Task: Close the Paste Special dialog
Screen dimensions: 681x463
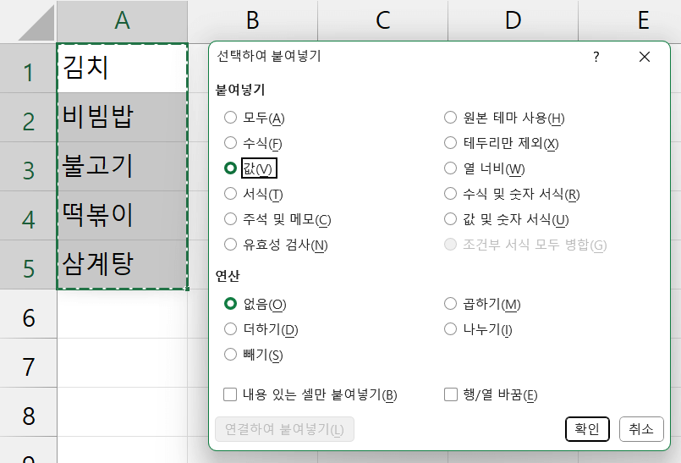Action: pyautogui.click(x=645, y=58)
